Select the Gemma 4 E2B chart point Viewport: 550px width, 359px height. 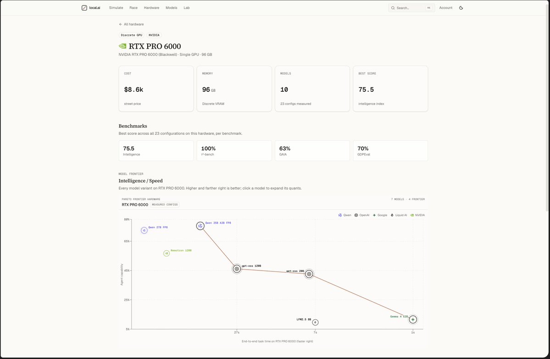(413, 320)
